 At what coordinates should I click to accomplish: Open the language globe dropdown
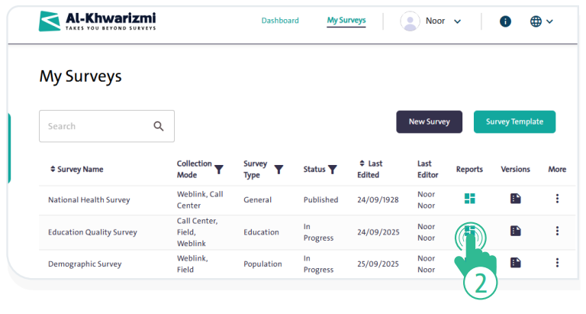(542, 21)
